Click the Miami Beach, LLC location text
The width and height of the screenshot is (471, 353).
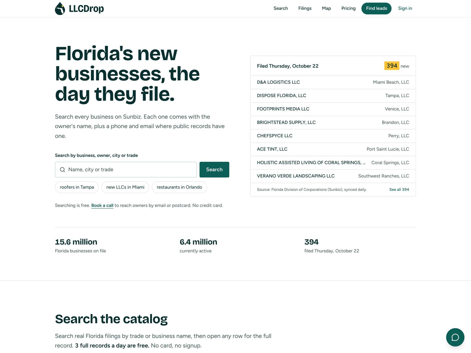tap(391, 82)
